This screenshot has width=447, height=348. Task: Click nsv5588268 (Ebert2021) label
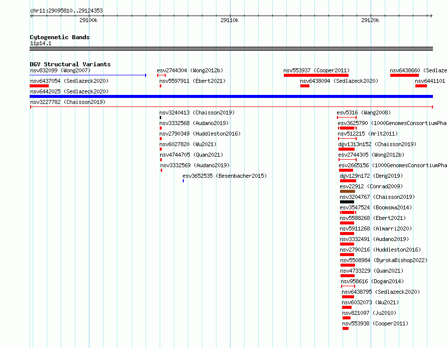373,218
